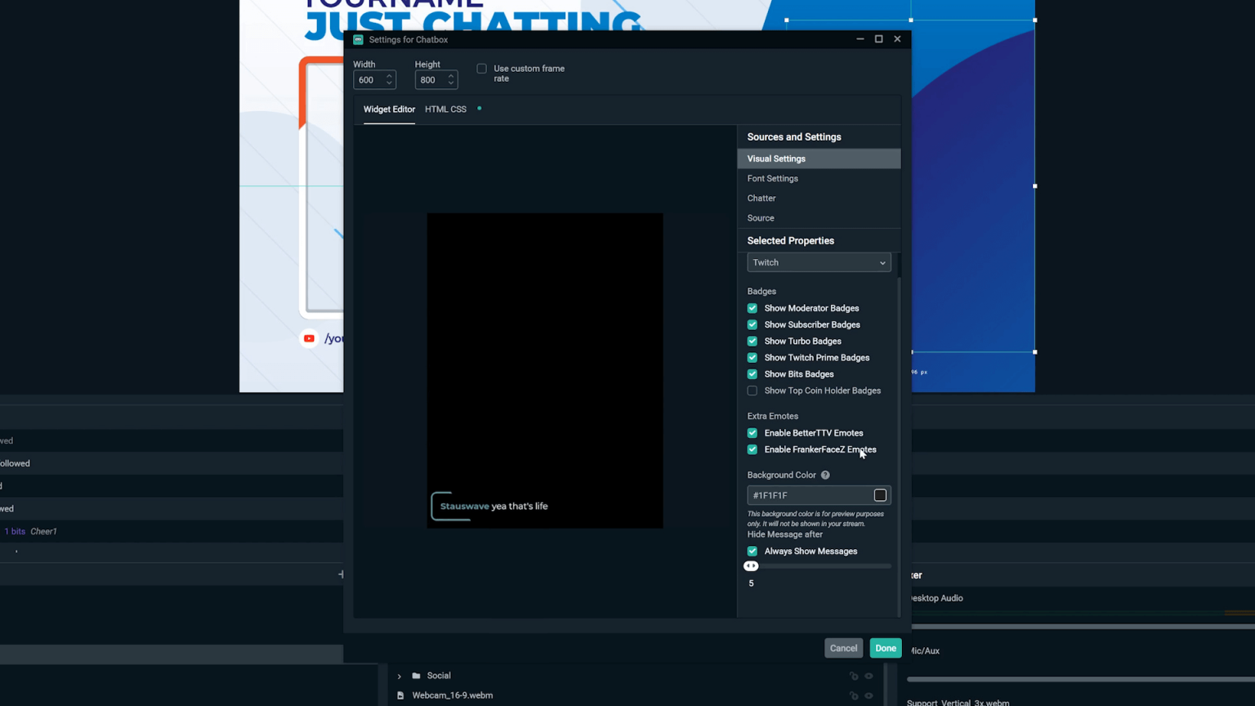The image size is (1255, 706).
Task: Click the #1F1F1F background color field
Action: tap(809, 495)
